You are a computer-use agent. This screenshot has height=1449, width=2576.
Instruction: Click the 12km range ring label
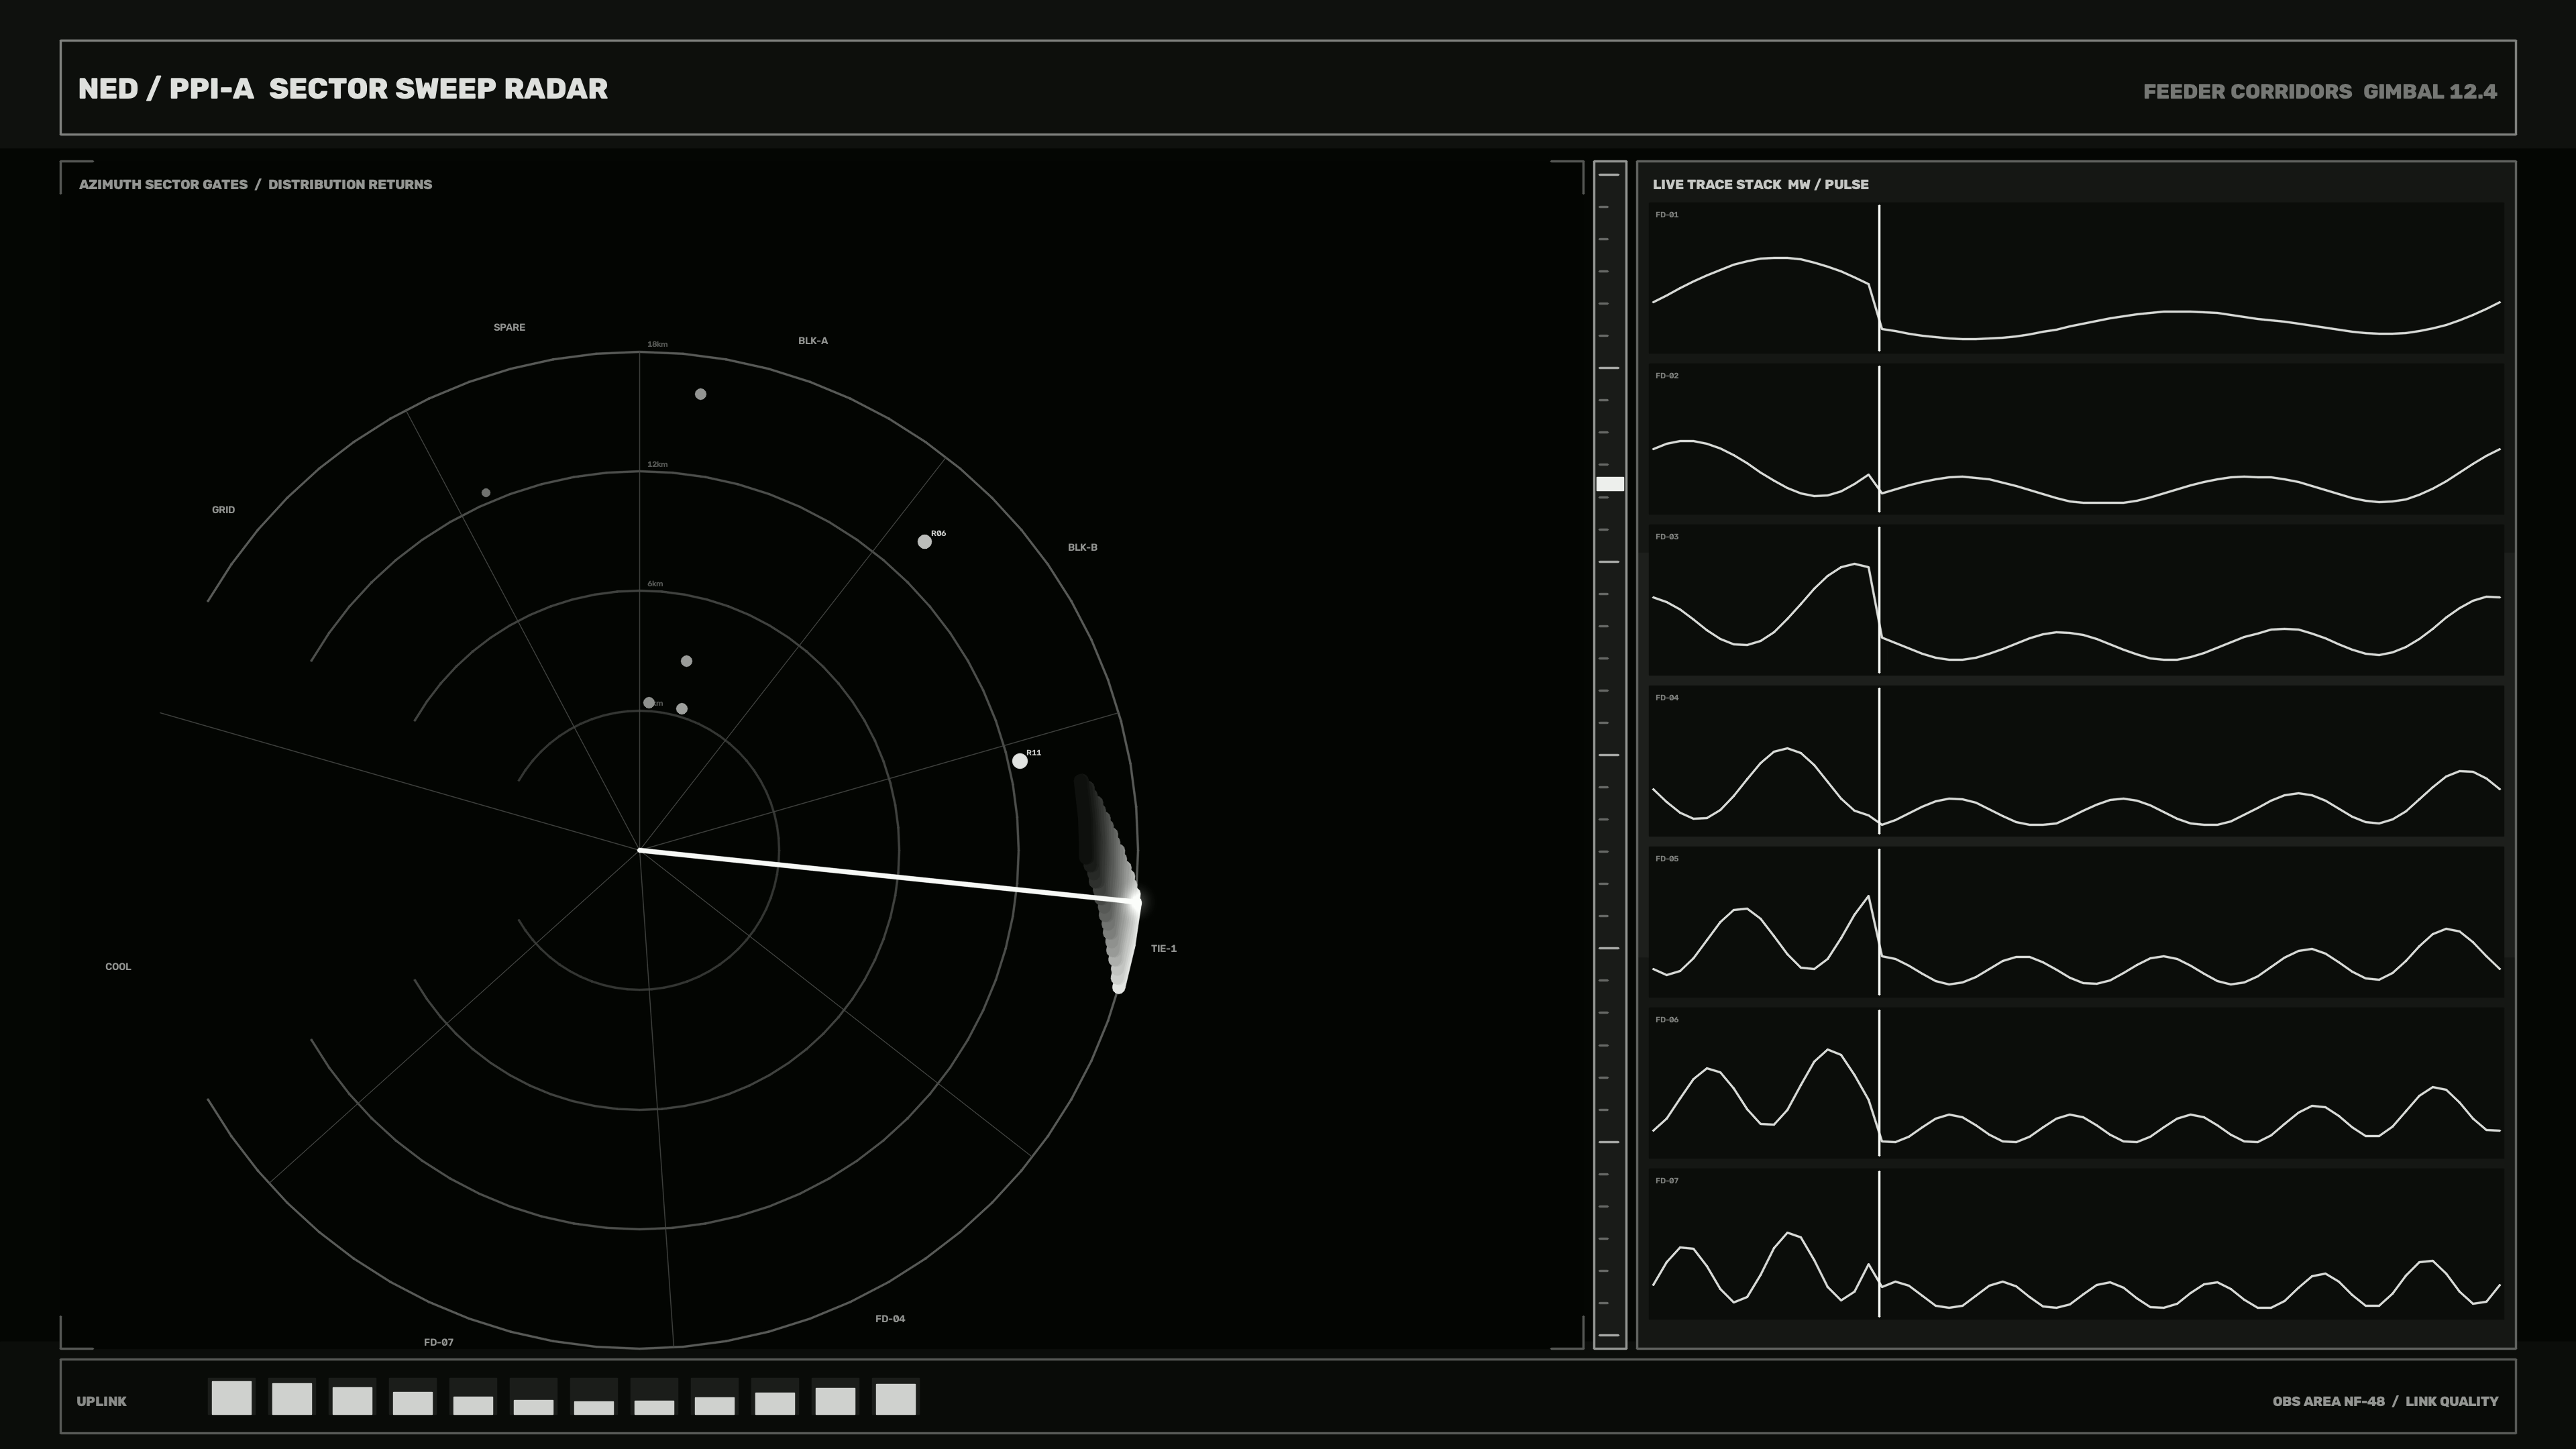pyautogui.click(x=657, y=465)
